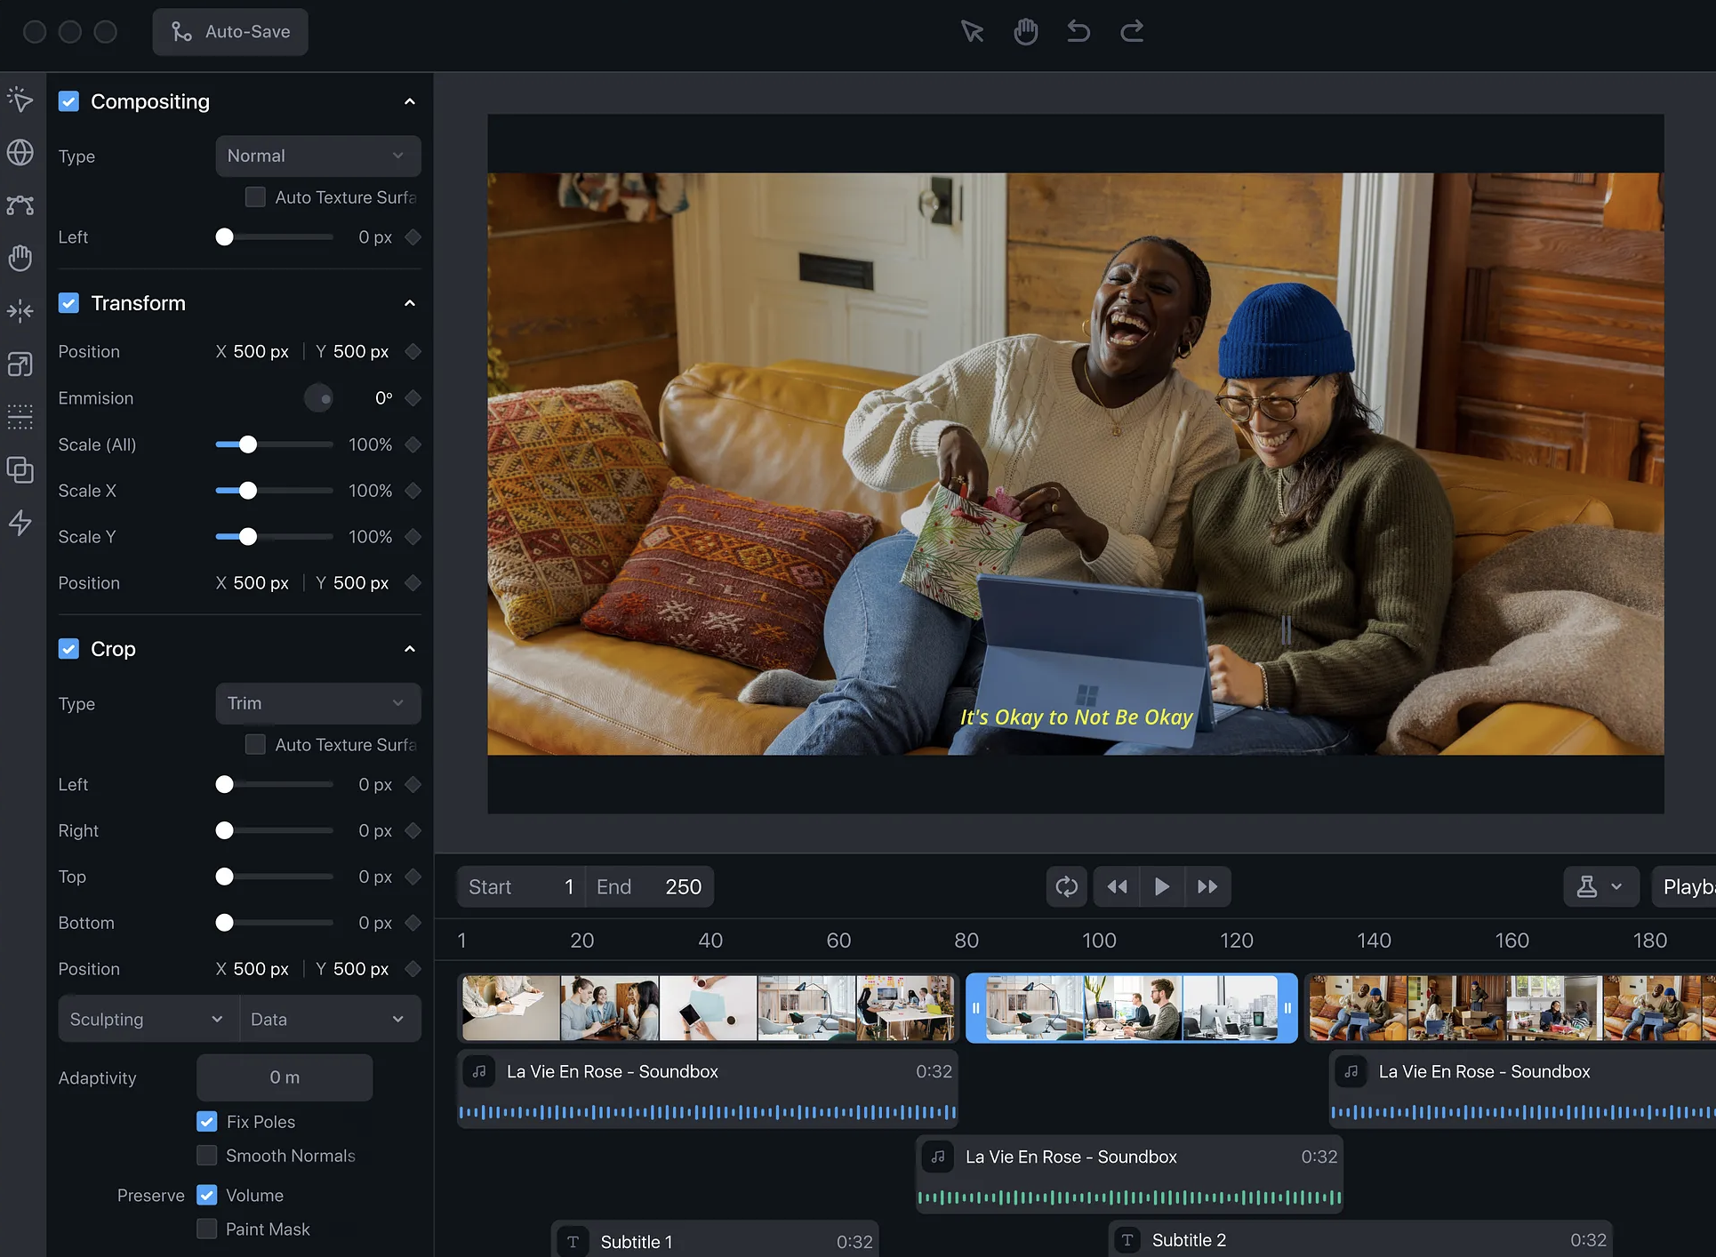Open the Normal compositing type dropdown
Viewport: 1716px width, 1257px height.
coord(317,156)
